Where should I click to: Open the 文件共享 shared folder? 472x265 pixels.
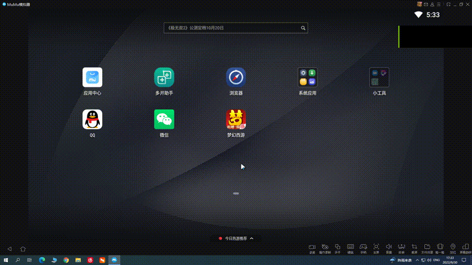click(427, 248)
